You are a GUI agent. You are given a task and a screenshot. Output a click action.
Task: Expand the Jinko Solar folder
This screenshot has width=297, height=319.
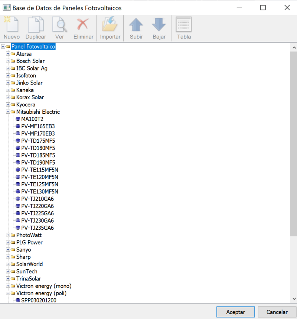[x=8, y=83]
